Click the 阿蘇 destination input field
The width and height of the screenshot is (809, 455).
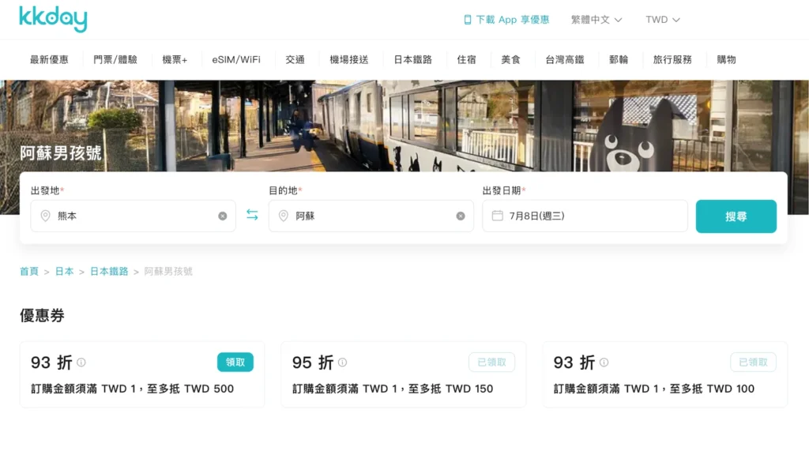[371, 216]
